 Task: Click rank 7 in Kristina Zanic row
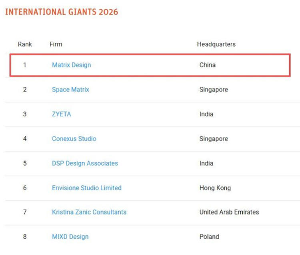point(25,212)
